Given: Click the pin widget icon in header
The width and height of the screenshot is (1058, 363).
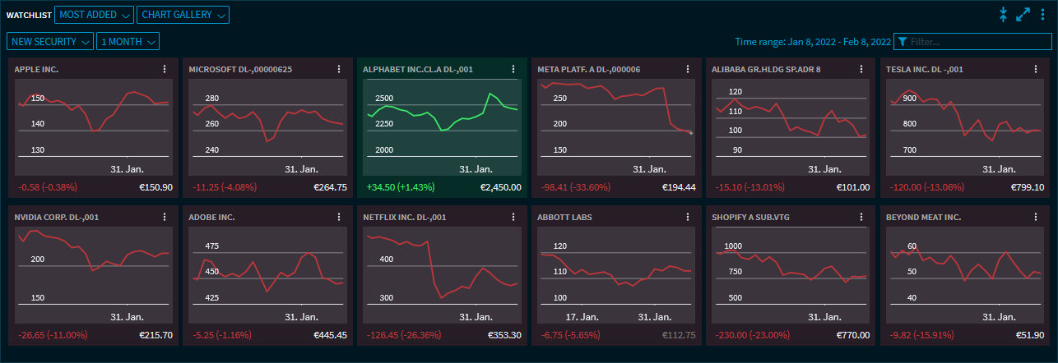Looking at the screenshot, I should coord(1003,14).
